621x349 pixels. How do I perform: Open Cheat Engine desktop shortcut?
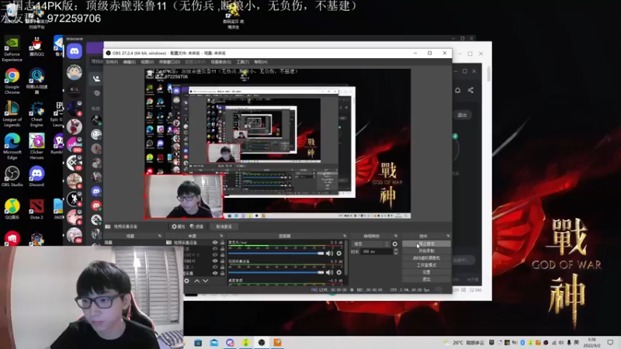click(x=36, y=114)
